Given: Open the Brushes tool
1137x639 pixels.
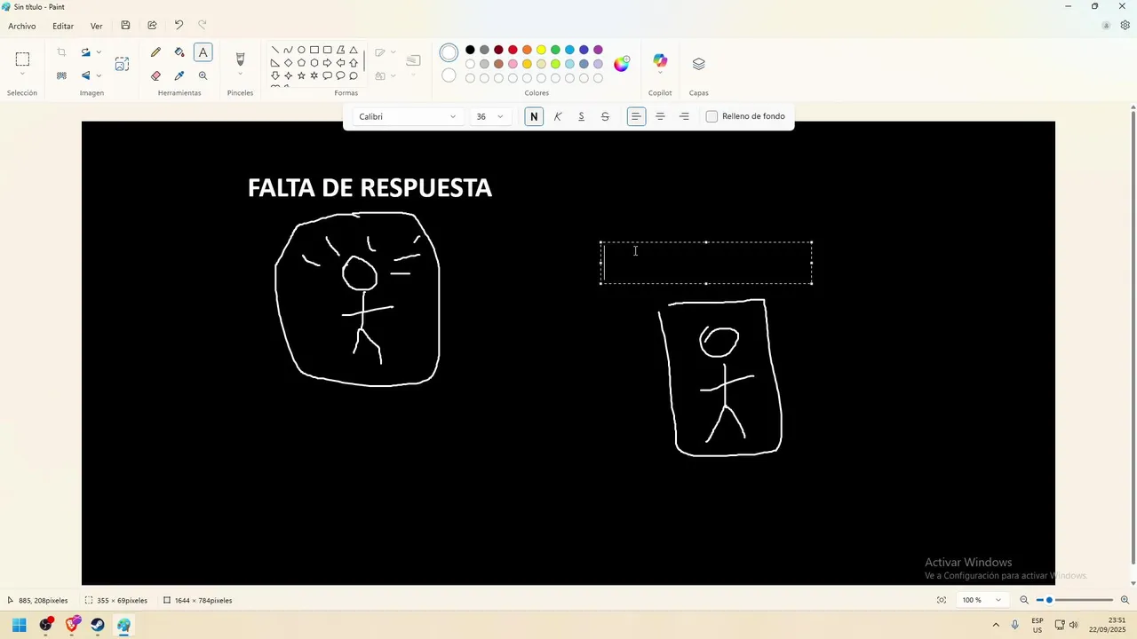Looking at the screenshot, I should [x=240, y=59].
